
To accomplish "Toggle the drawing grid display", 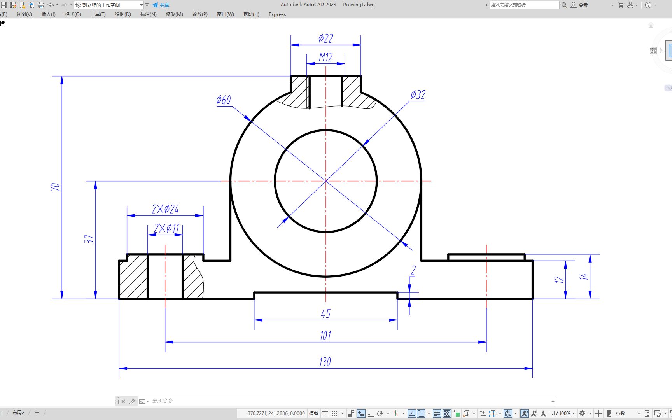I will click(x=325, y=413).
